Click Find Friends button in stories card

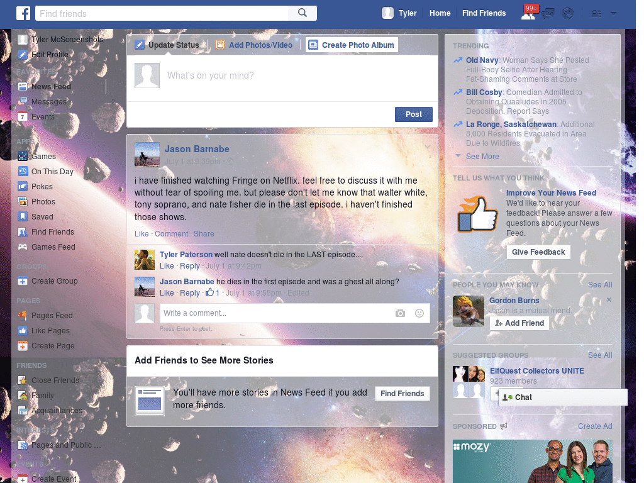pos(402,394)
